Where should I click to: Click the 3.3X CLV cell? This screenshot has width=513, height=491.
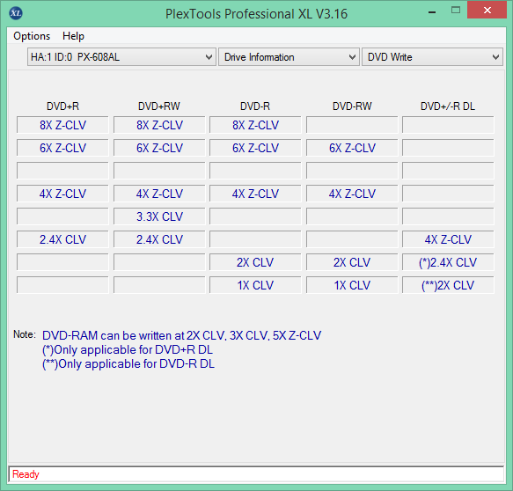pos(159,216)
